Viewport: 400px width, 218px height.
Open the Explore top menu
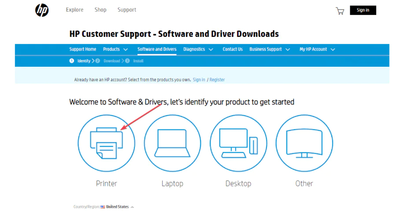click(x=74, y=10)
